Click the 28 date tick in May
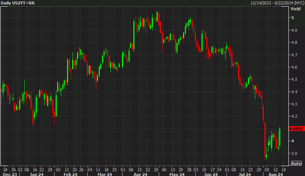The width and height of the screenshot is (305, 176). [189, 170]
